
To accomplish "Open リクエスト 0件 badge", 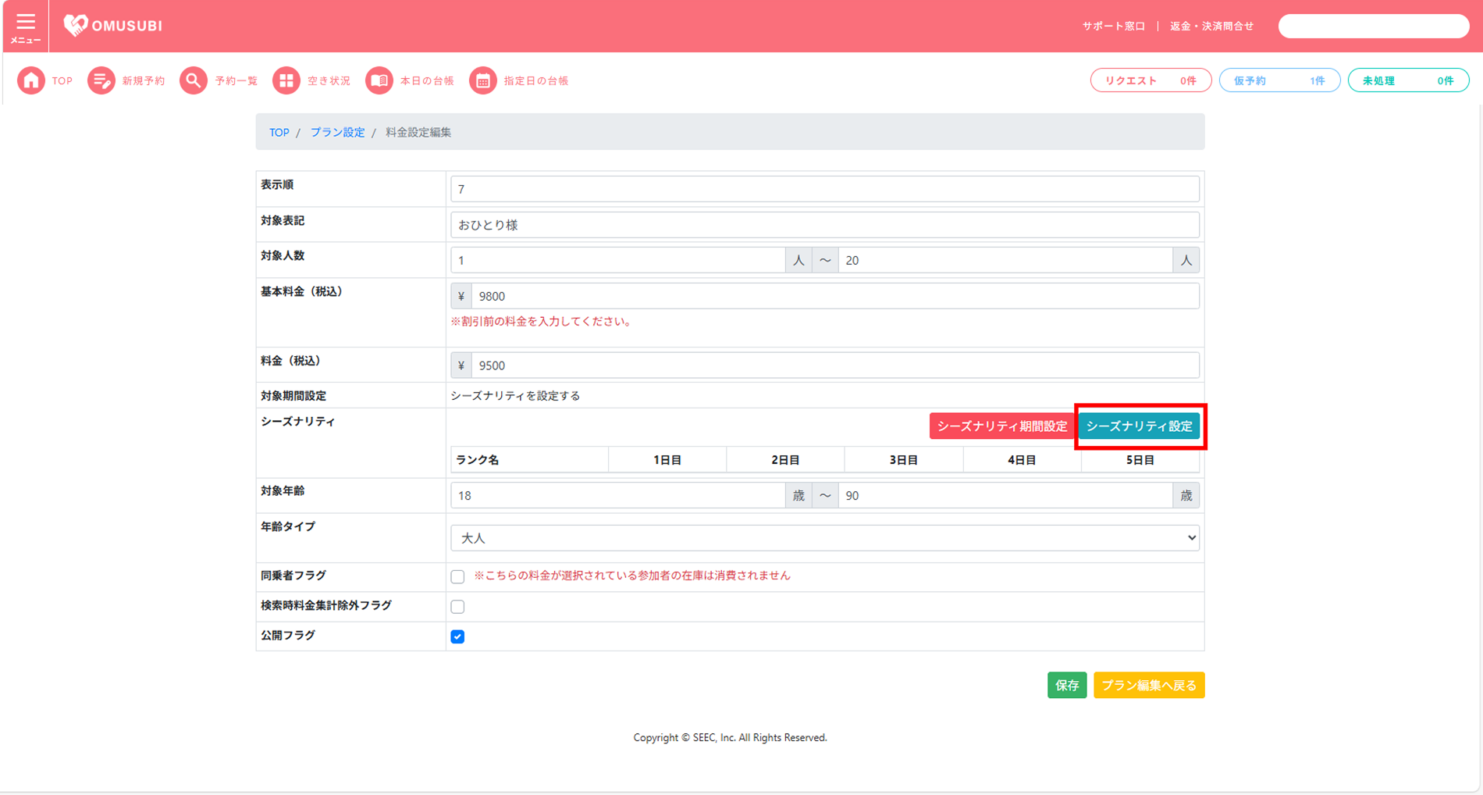I will (x=1150, y=80).
